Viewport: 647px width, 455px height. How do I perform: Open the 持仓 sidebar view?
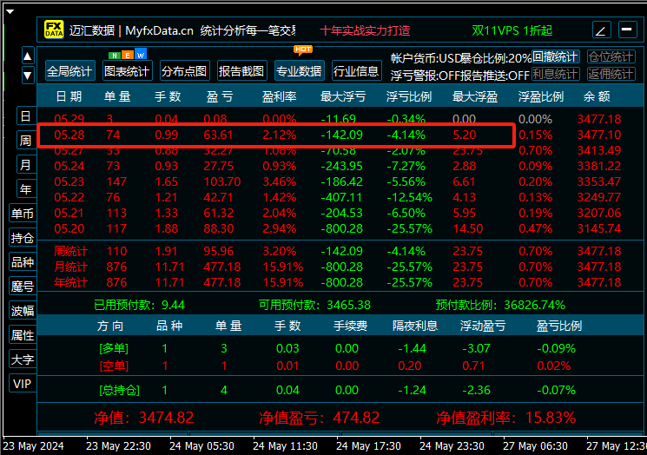click(x=23, y=238)
